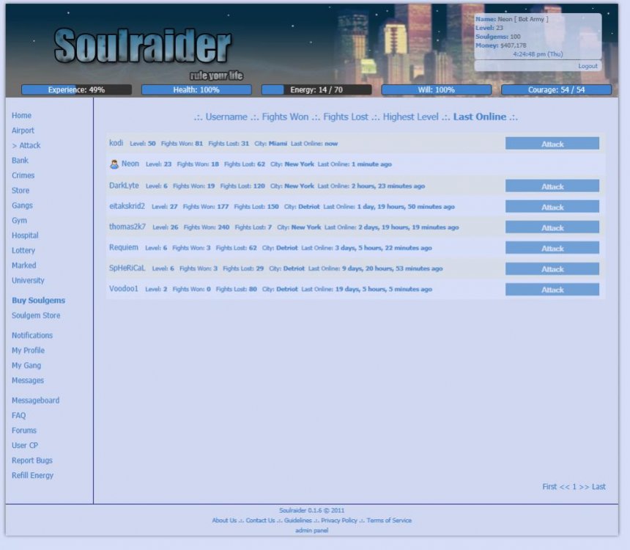The height and width of the screenshot is (550, 630).
Task: Log out of the account
Action: [588, 66]
